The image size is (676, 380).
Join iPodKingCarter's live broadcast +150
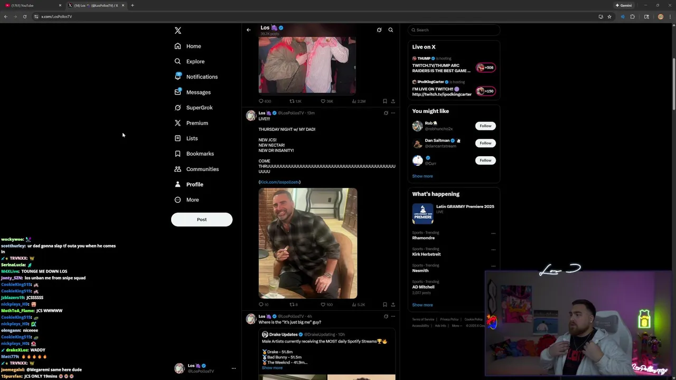[x=485, y=91]
